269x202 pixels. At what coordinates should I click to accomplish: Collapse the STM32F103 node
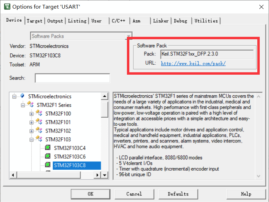pos(31,140)
